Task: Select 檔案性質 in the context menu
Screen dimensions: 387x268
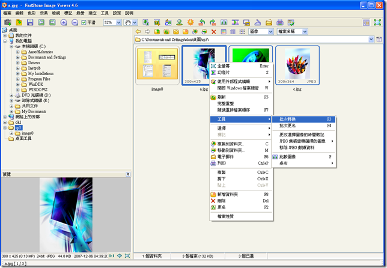Action: click(x=241, y=216)
